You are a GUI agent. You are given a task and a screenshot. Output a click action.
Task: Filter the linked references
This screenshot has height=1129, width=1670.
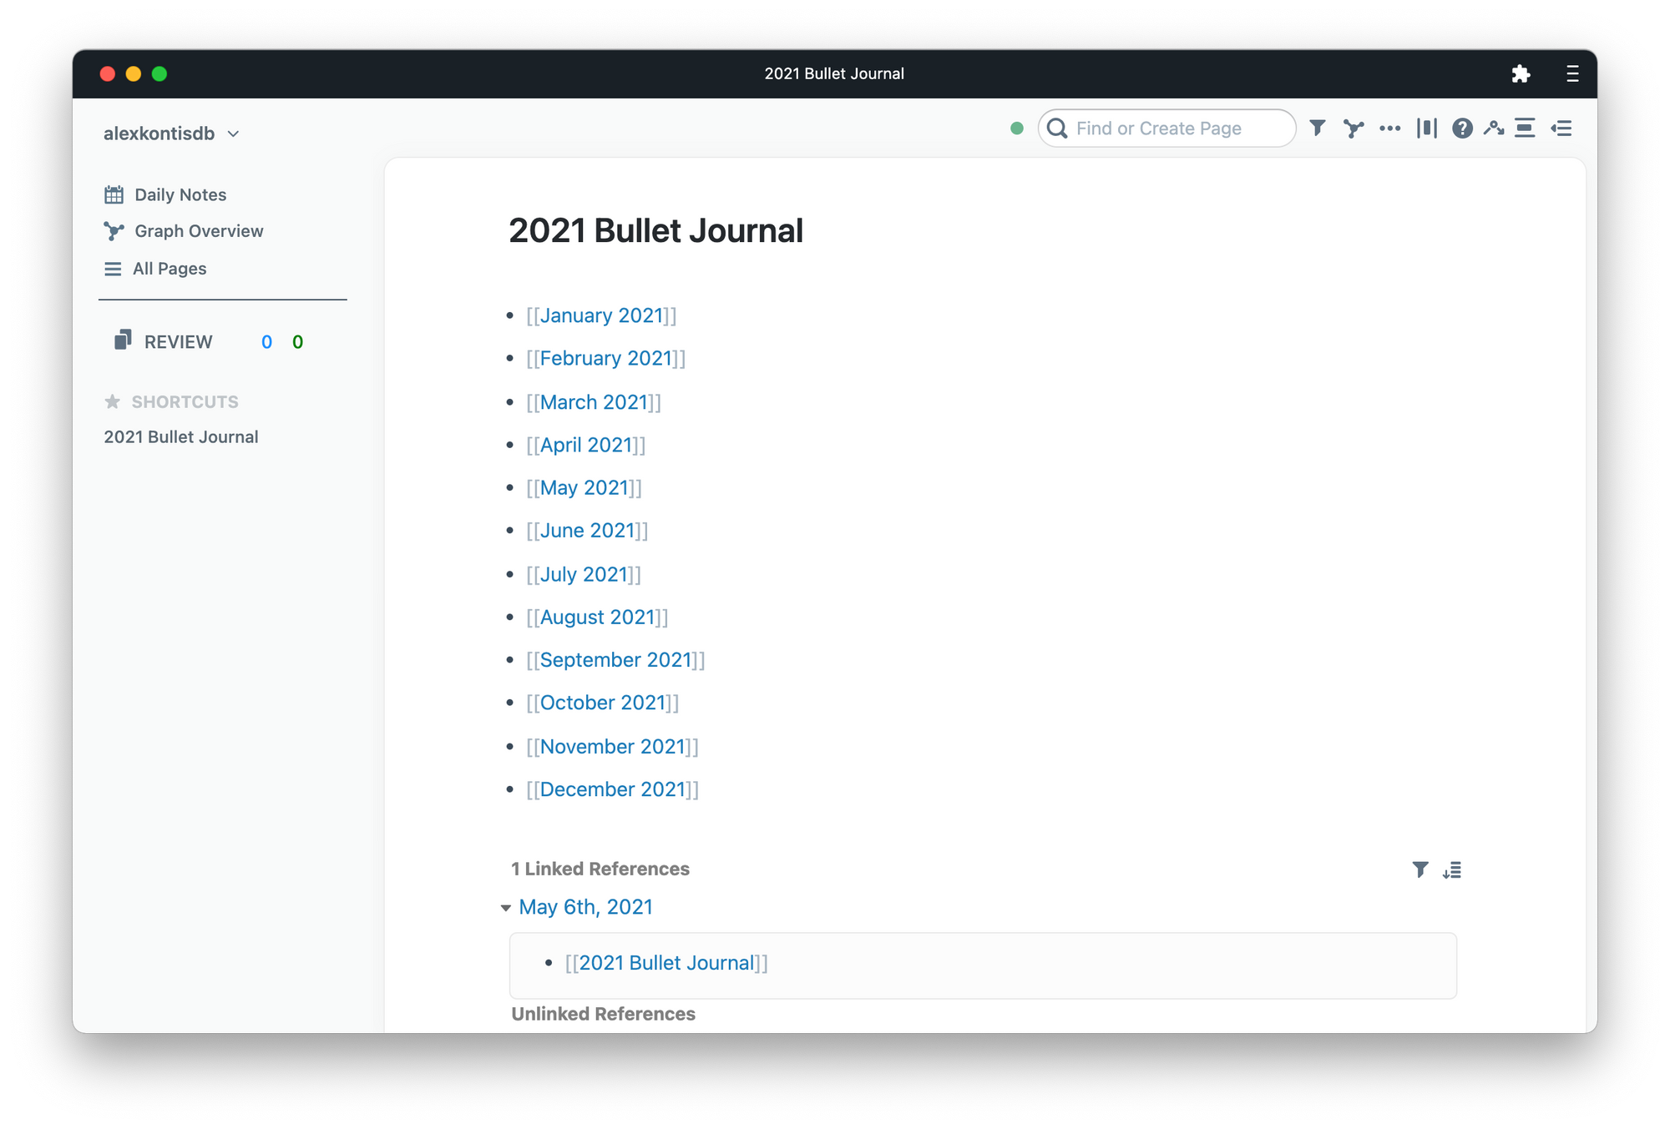click(x=1419, y=869)
